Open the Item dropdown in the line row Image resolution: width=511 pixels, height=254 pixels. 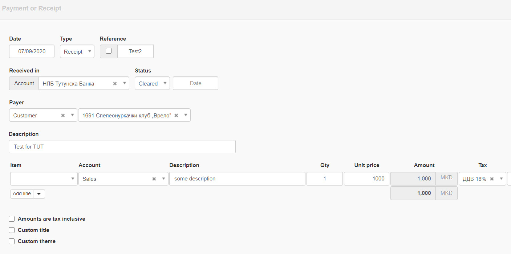pyautogui.click(x=44, y=179)
